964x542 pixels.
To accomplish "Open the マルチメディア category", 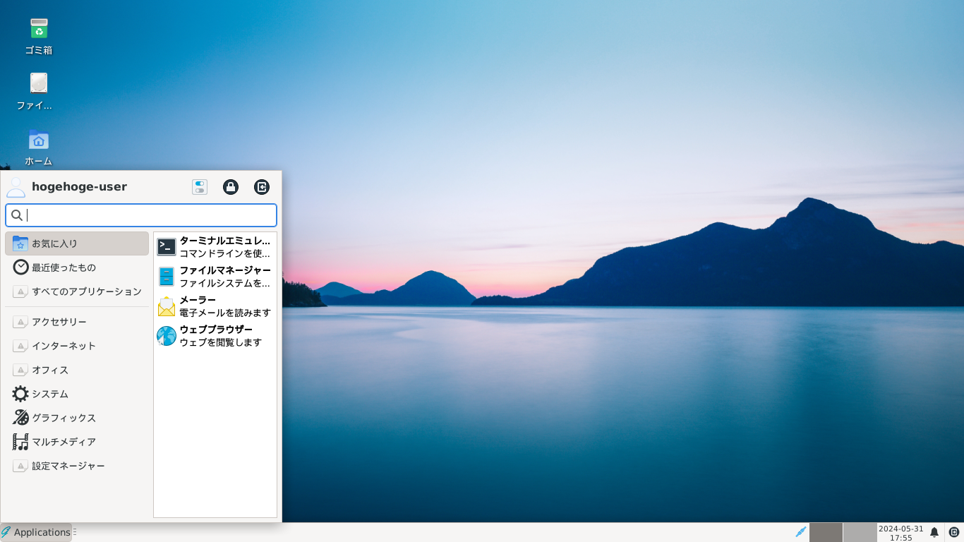I will point(77,442).
